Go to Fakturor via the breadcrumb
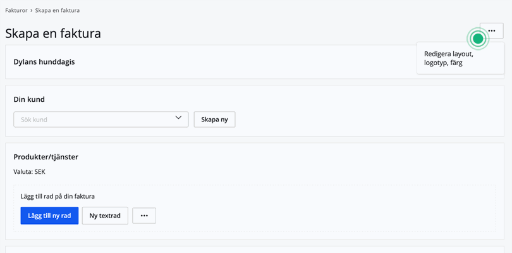Image resolution: width=512 pixels, height=253 pixels. [x=16, y=11]
